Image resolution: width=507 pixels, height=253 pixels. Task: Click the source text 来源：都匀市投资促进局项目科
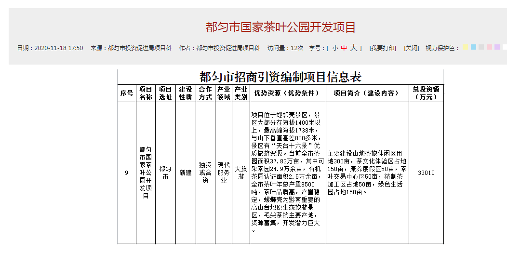tap(131, 48)
